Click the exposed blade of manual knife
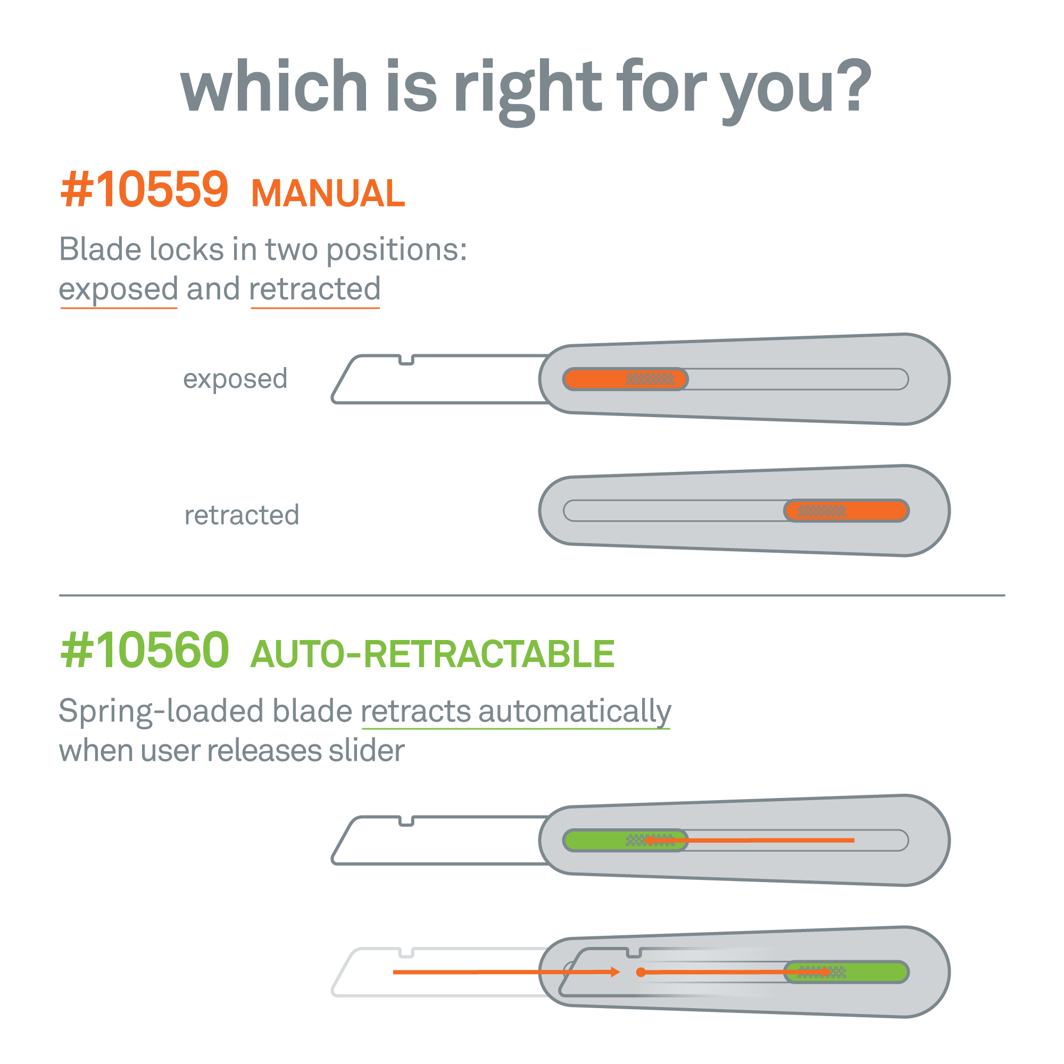This screenshot has height=1064, width=1064. point(440,379)
